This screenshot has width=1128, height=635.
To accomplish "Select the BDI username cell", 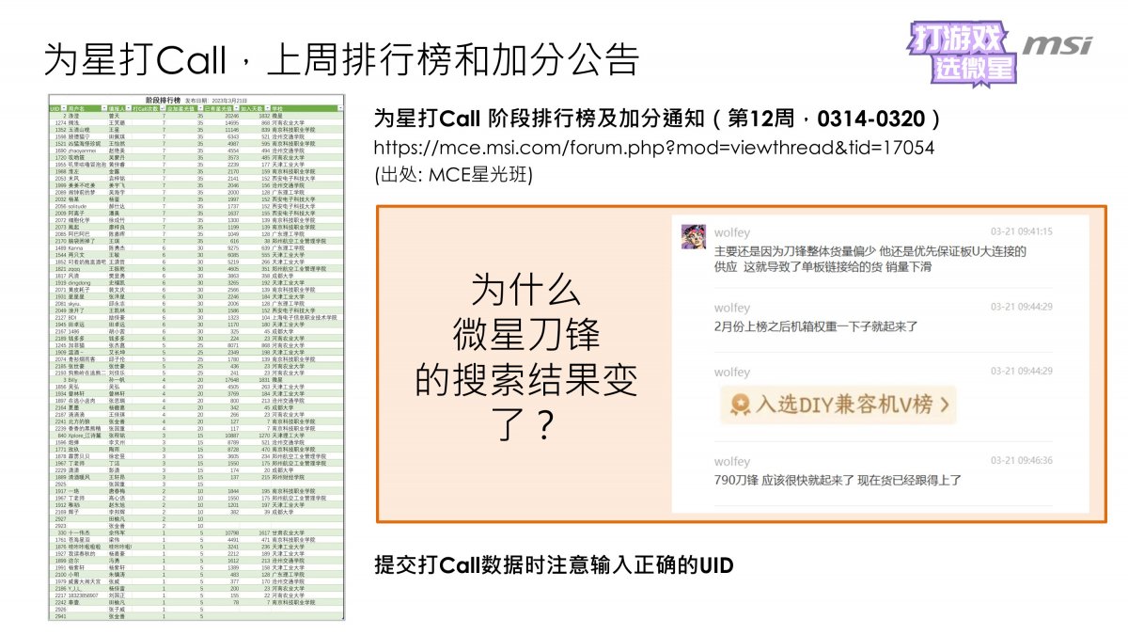I will click(86, 318).
